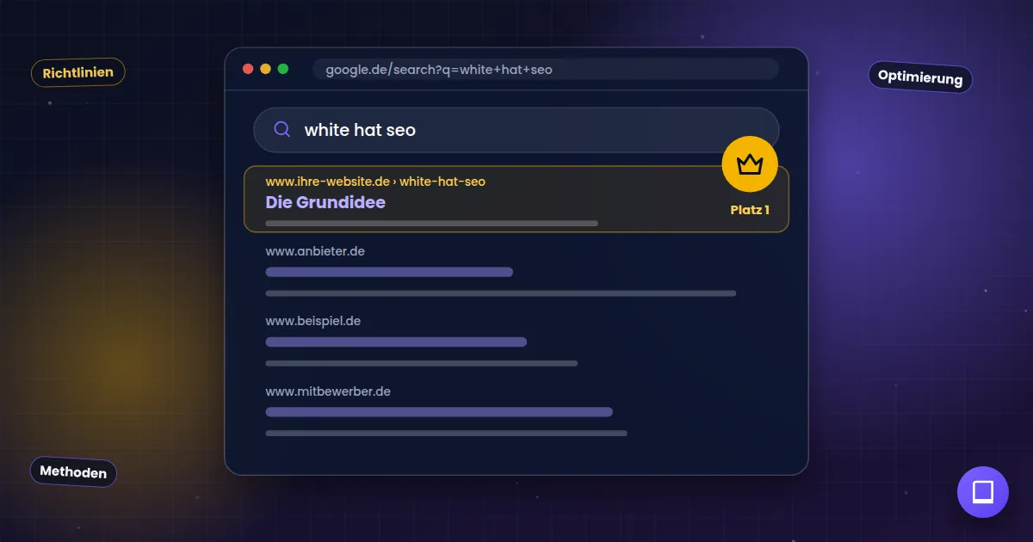1033x542 pixels.
Task: Open the 'Die Grundidee' result title
Action: 325,202
